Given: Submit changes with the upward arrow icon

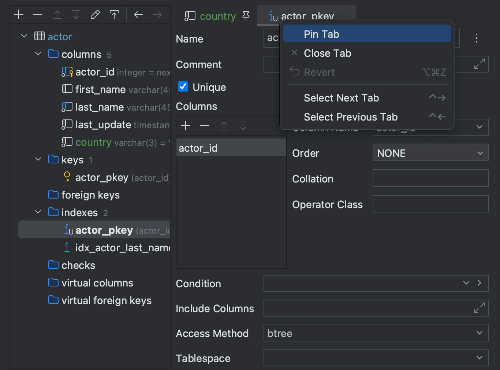Looking at the screenshot, I should (x=114, y=15).
